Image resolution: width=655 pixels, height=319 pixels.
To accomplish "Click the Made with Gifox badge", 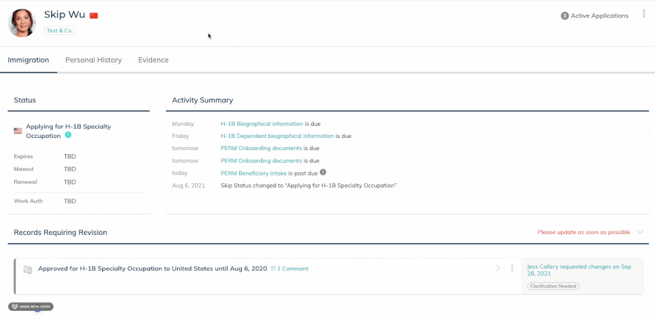I will pos(30,307).
